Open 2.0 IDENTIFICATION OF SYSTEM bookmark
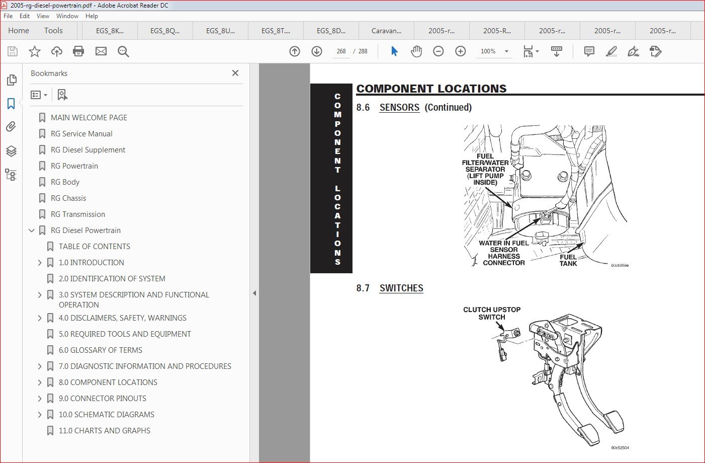Image resolution: width=705 pixels, height=463 pixels. pos(112,279)
